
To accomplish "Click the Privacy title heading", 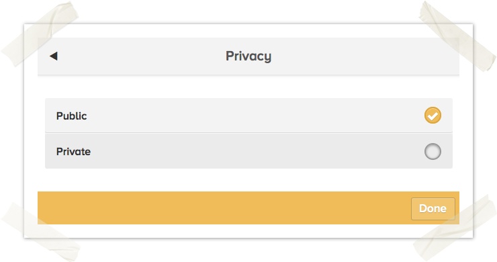I will click(248, 56).
